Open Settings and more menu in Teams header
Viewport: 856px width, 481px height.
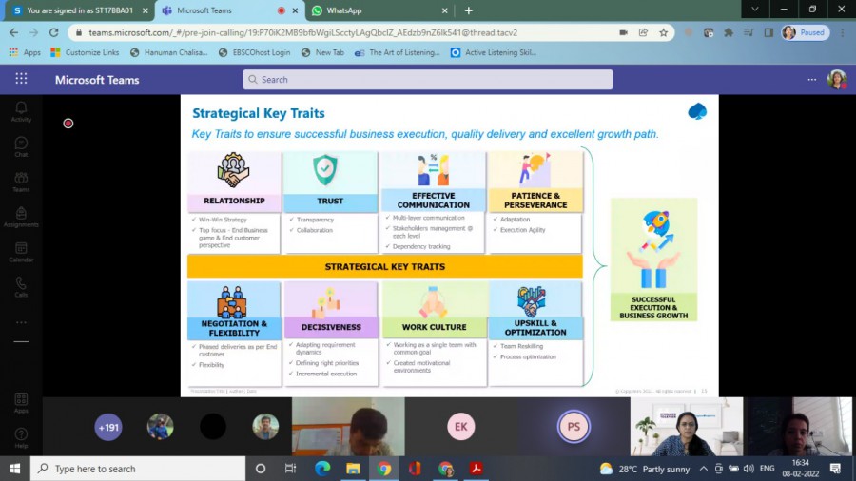pos(811,80)
